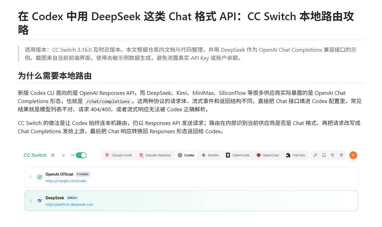
Task: Switch to the Claude Desktop tab
Action: (155, 155)
